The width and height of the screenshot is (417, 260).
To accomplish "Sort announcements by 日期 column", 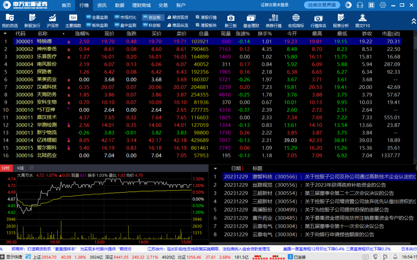I will click(238, 168).
